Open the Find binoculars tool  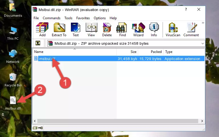(122, 29)
